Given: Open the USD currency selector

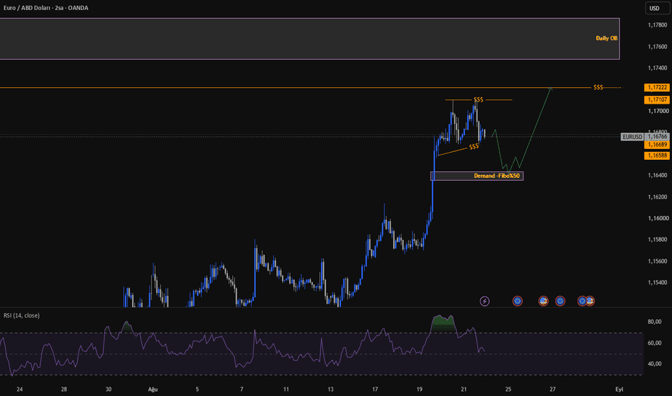Looking at the screenshot, I should pos(654,8).
